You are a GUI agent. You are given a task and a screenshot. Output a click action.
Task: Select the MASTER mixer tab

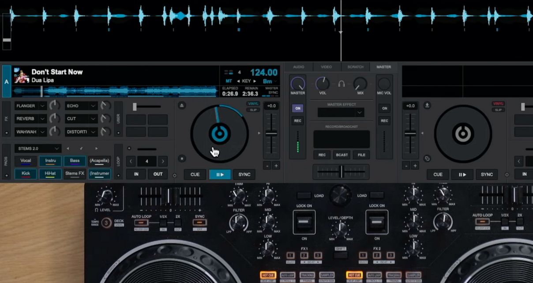pyautogui.click(x=383, y=67)
